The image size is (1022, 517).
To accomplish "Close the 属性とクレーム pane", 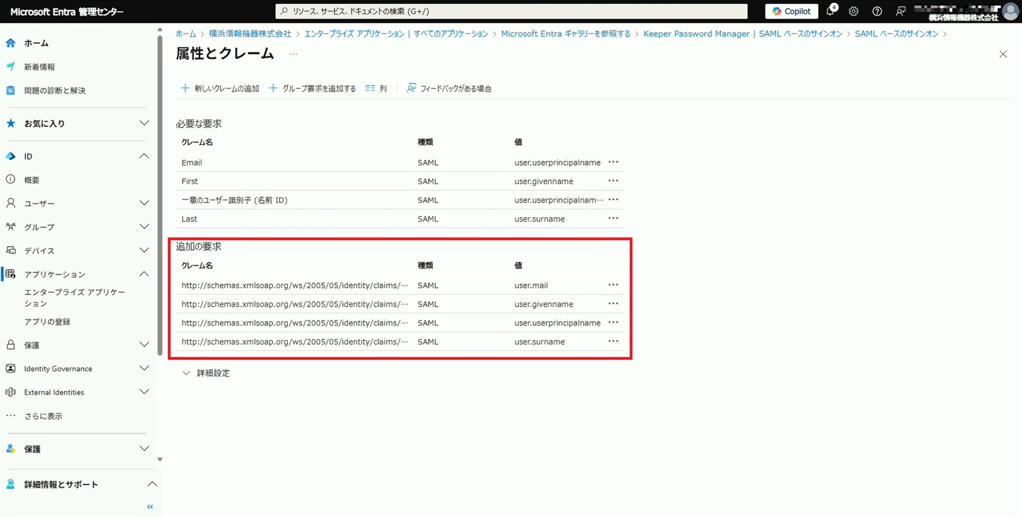I will click(x=1003, y=54).
